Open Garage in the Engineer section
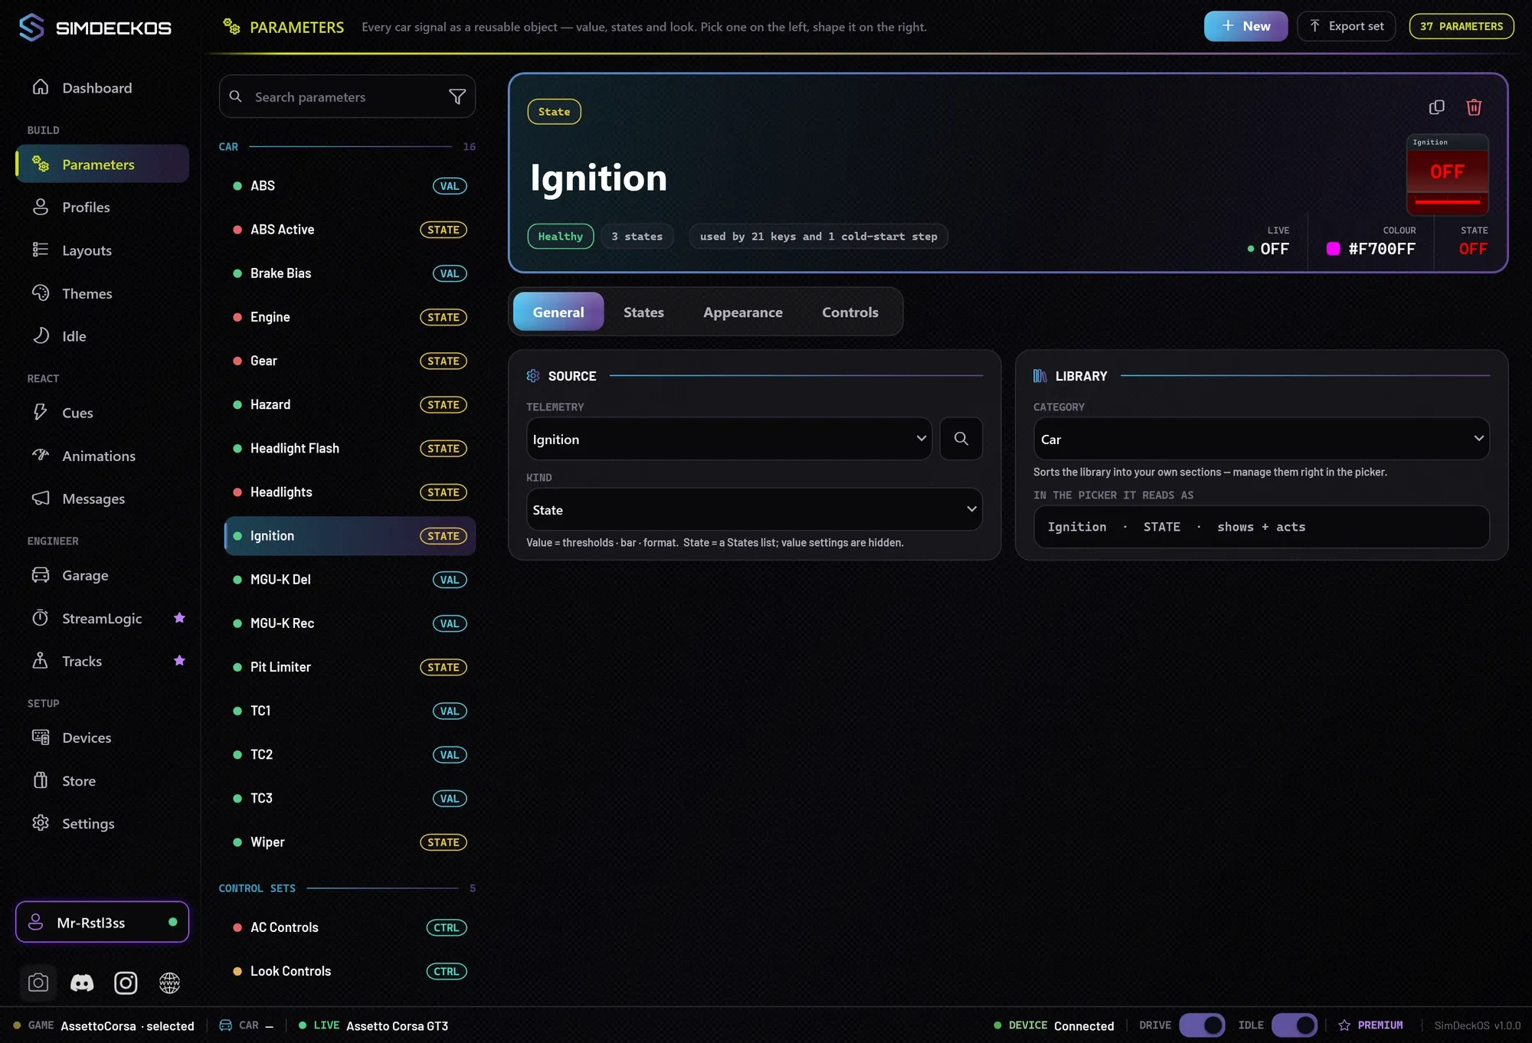1532x1043 pixels. point(102,575)
